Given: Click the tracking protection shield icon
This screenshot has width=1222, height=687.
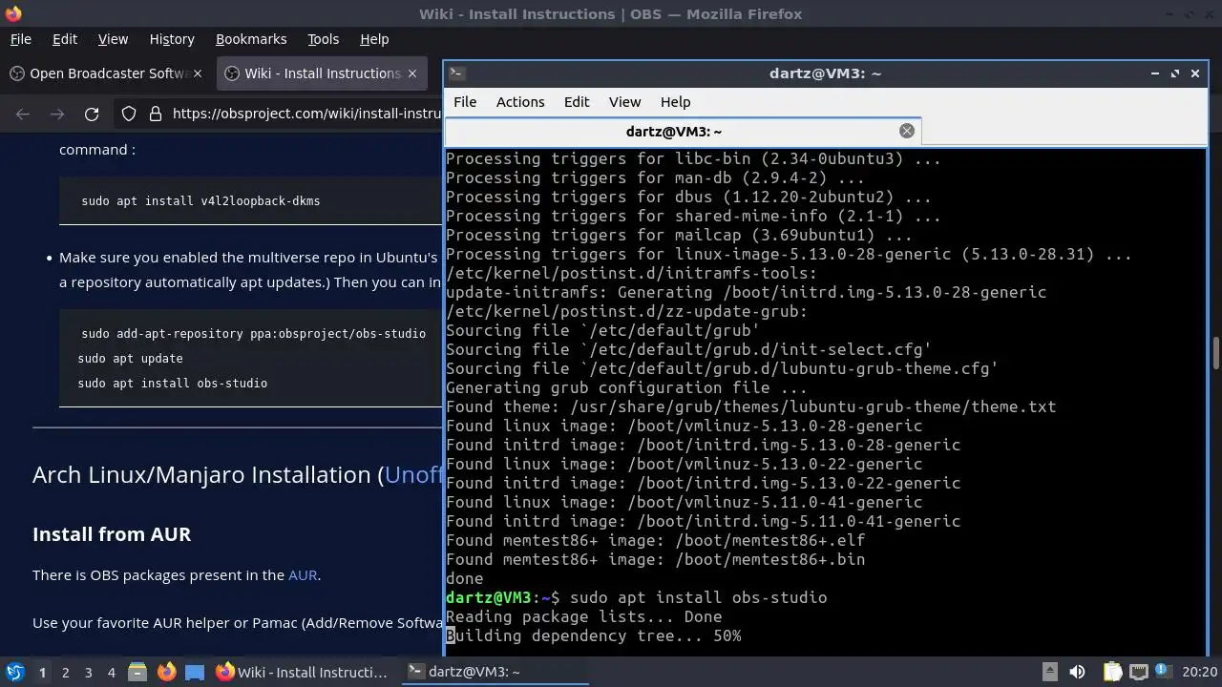Looking at the screenshot, I should (x=129, y=114).
